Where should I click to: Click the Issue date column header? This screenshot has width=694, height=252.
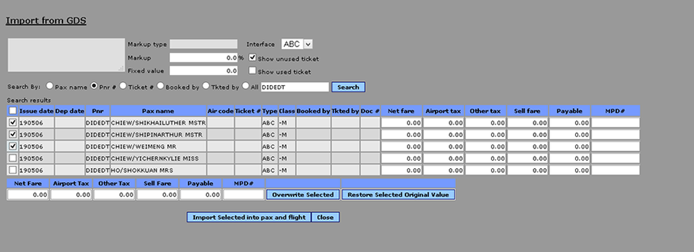click(36, 111)
